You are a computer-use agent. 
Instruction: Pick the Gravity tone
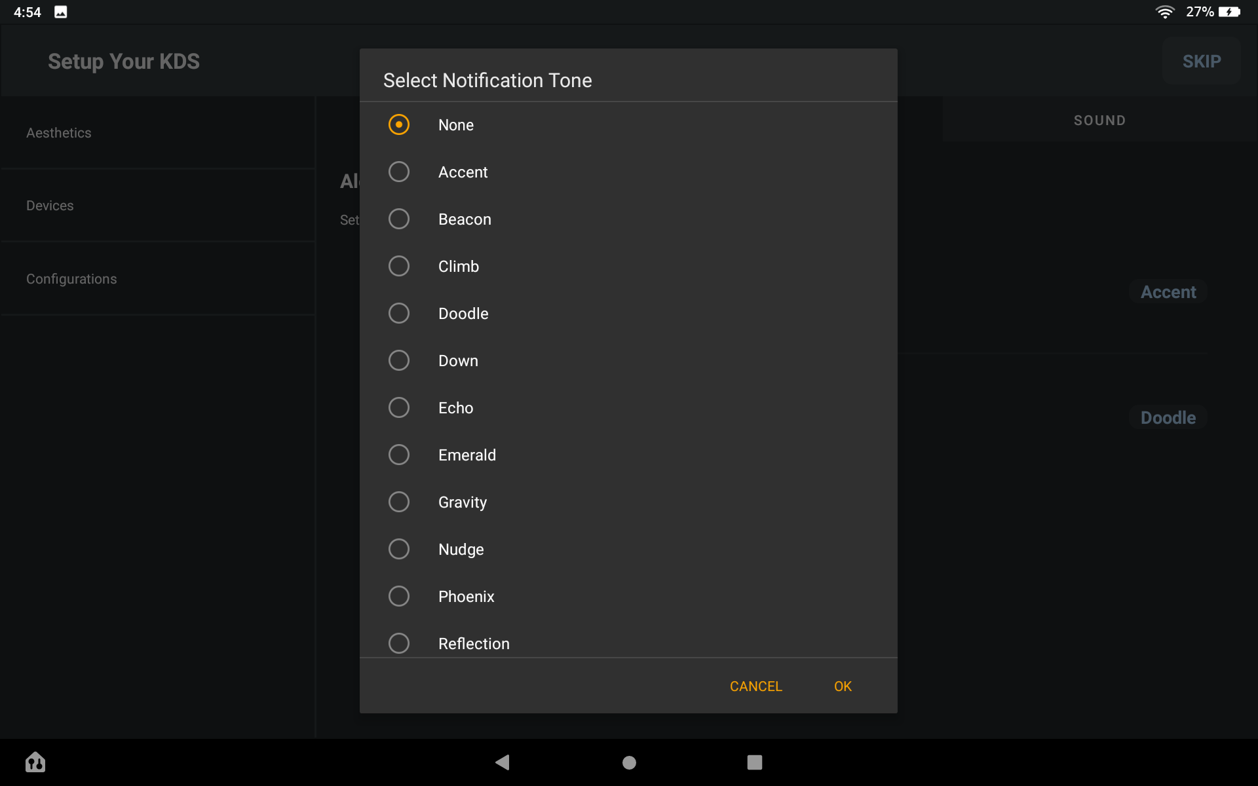(x=398, y=502)
